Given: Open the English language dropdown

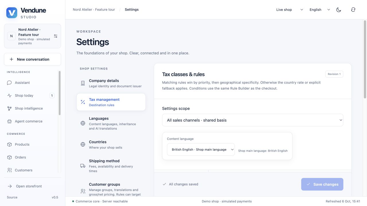Looking at the screenshot, I should [x=320, y=10].
